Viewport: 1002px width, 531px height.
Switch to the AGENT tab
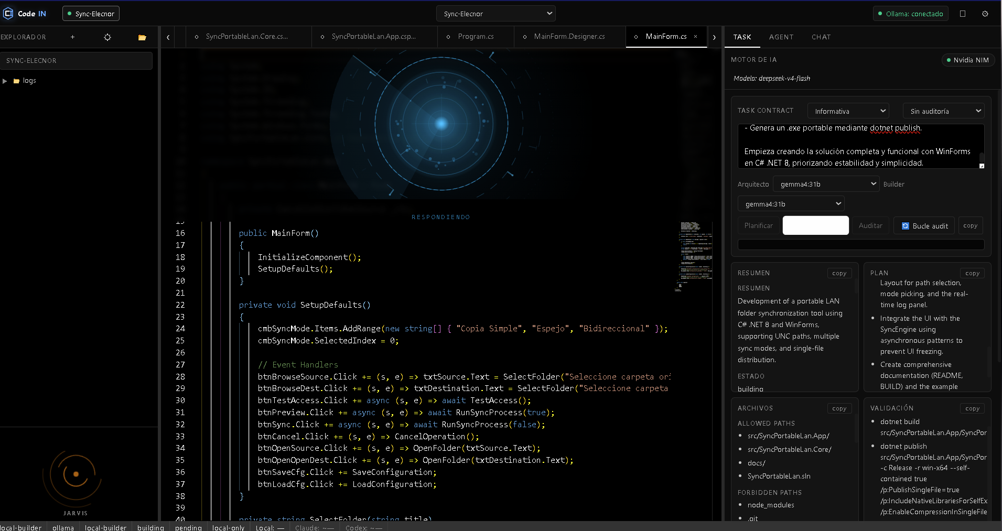[x=781, y=37]
